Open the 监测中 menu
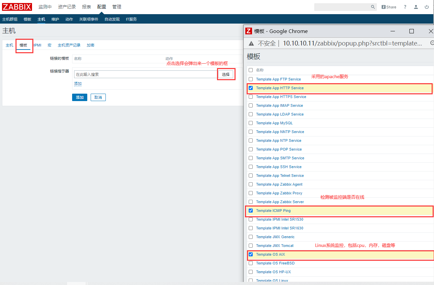The height and width of the screenshot is (285, 434). click(x=45, y=7)
